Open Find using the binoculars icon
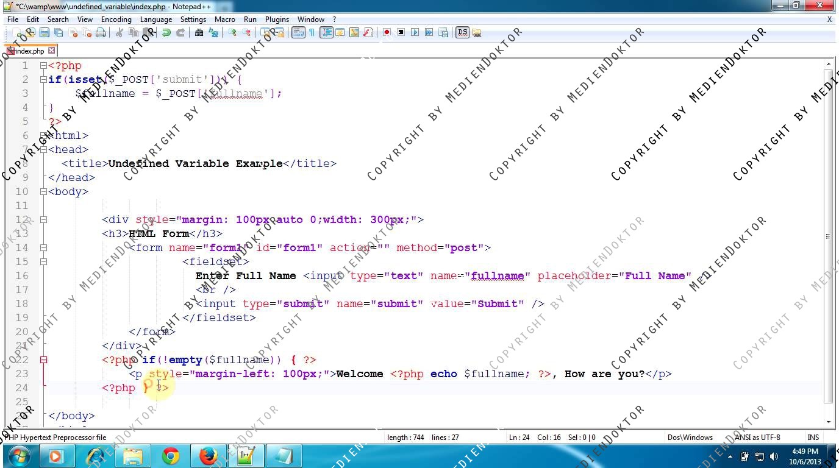The width and height of the screenshot is (839, 468). click(x=199, y=33)
